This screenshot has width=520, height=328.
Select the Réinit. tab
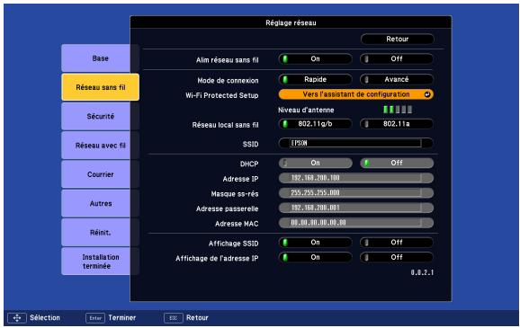(100, 232)
